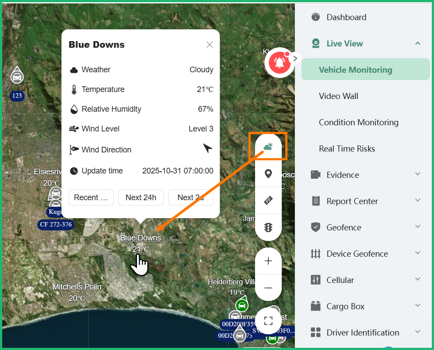Select the Vehicle Monitoring menu item
The width and height of the screenshot is (434, 350).
pyautogui.click(x=354, y=69)
